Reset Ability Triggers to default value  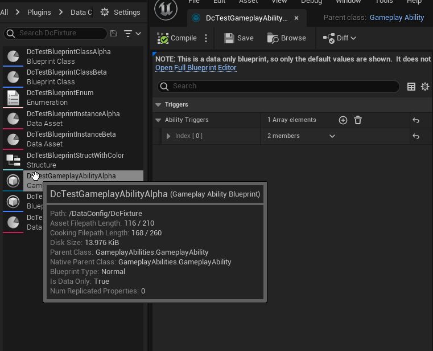[x=416, y=120]
